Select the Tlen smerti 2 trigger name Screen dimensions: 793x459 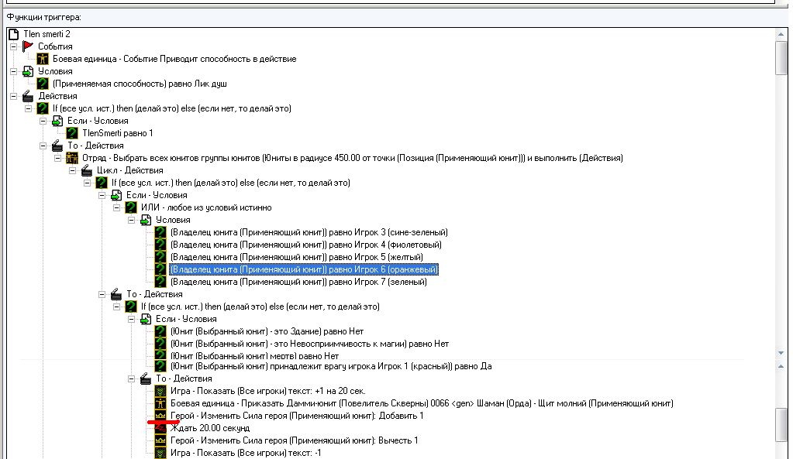pos(47,34)
